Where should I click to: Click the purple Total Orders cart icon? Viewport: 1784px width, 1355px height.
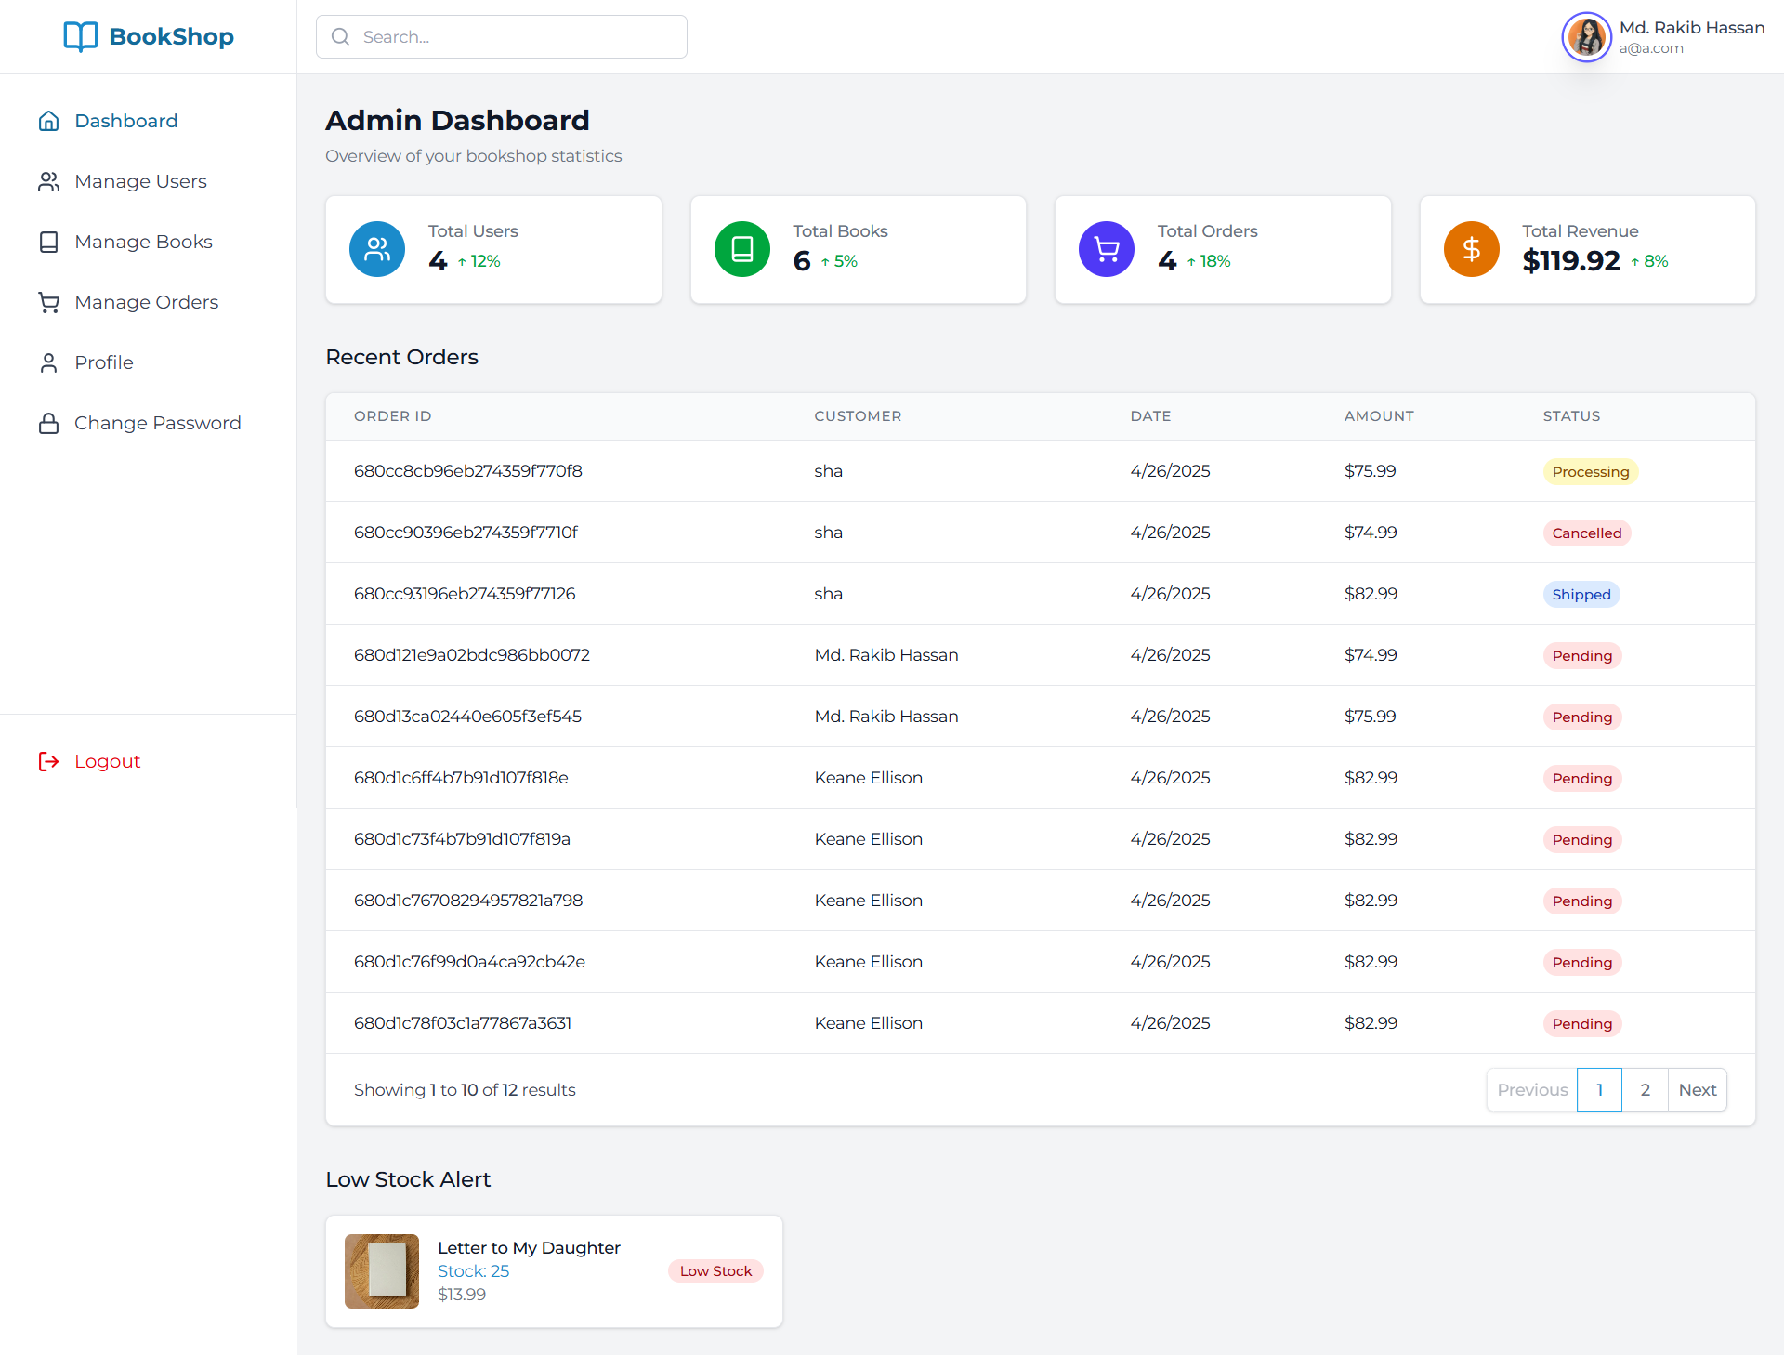pyautogui.click(x=1106, y=249)
